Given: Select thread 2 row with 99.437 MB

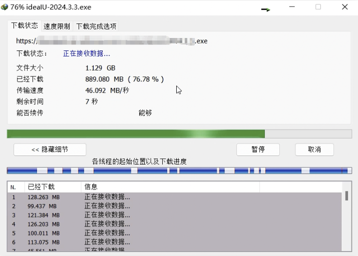Looking at the screenshot, I should click(100, 206).
